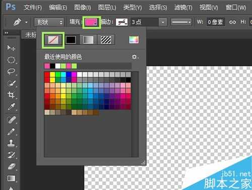Select the Healing Brush tool
Screen dimensions: 252x190
click(12, 120)
